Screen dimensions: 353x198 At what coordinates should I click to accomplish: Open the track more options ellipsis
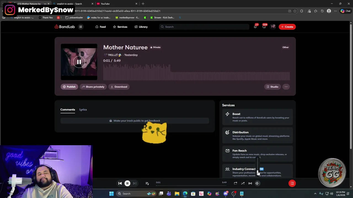click(x=286, y=87)
